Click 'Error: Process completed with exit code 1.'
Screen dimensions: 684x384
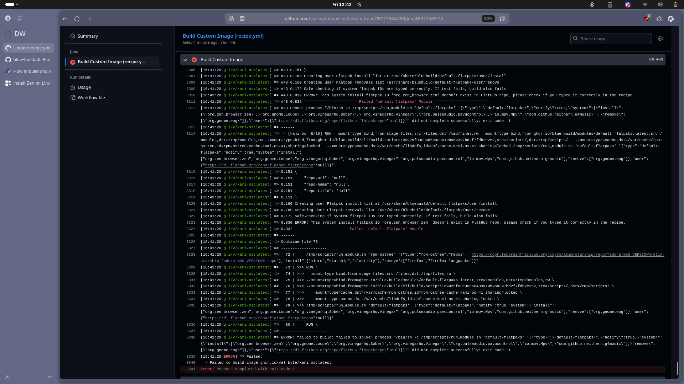click(248, 369)
